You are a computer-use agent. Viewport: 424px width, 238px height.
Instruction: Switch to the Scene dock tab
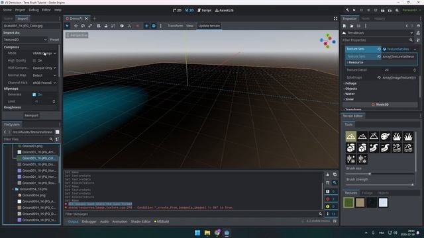click(x=9, y=19)
